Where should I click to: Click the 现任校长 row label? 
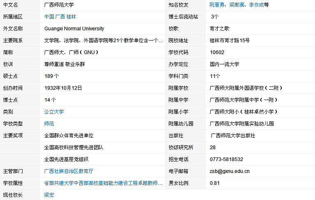13,195
